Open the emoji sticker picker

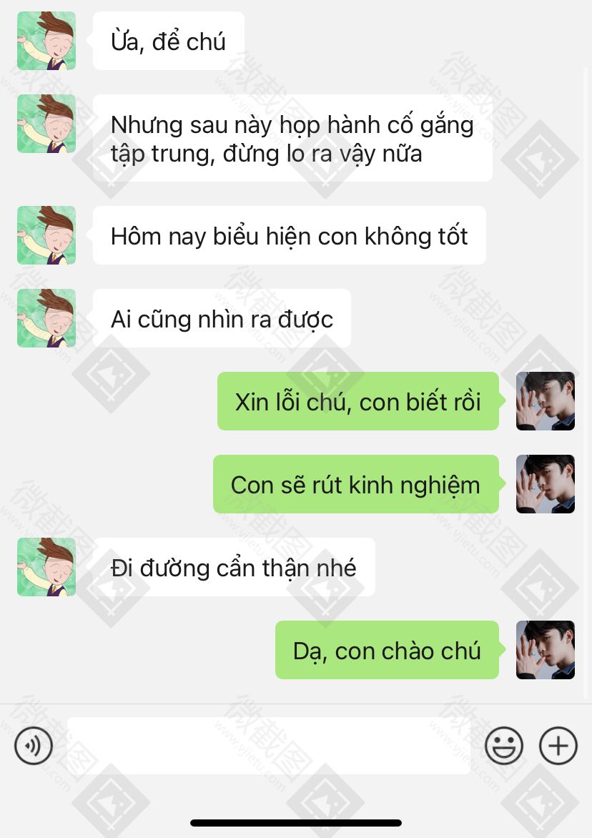pos(504,746)
